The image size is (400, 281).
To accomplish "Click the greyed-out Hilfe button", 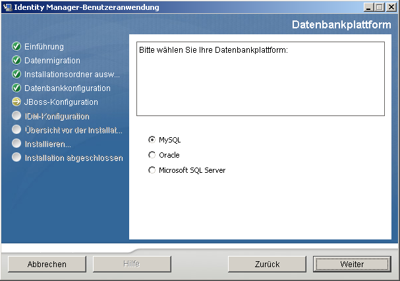I will click(x=132, y=264).
